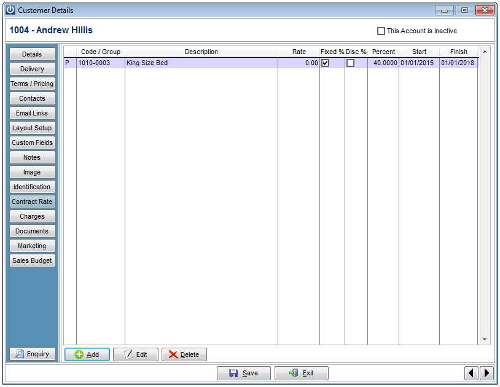Close the Customer Details window

485,10
